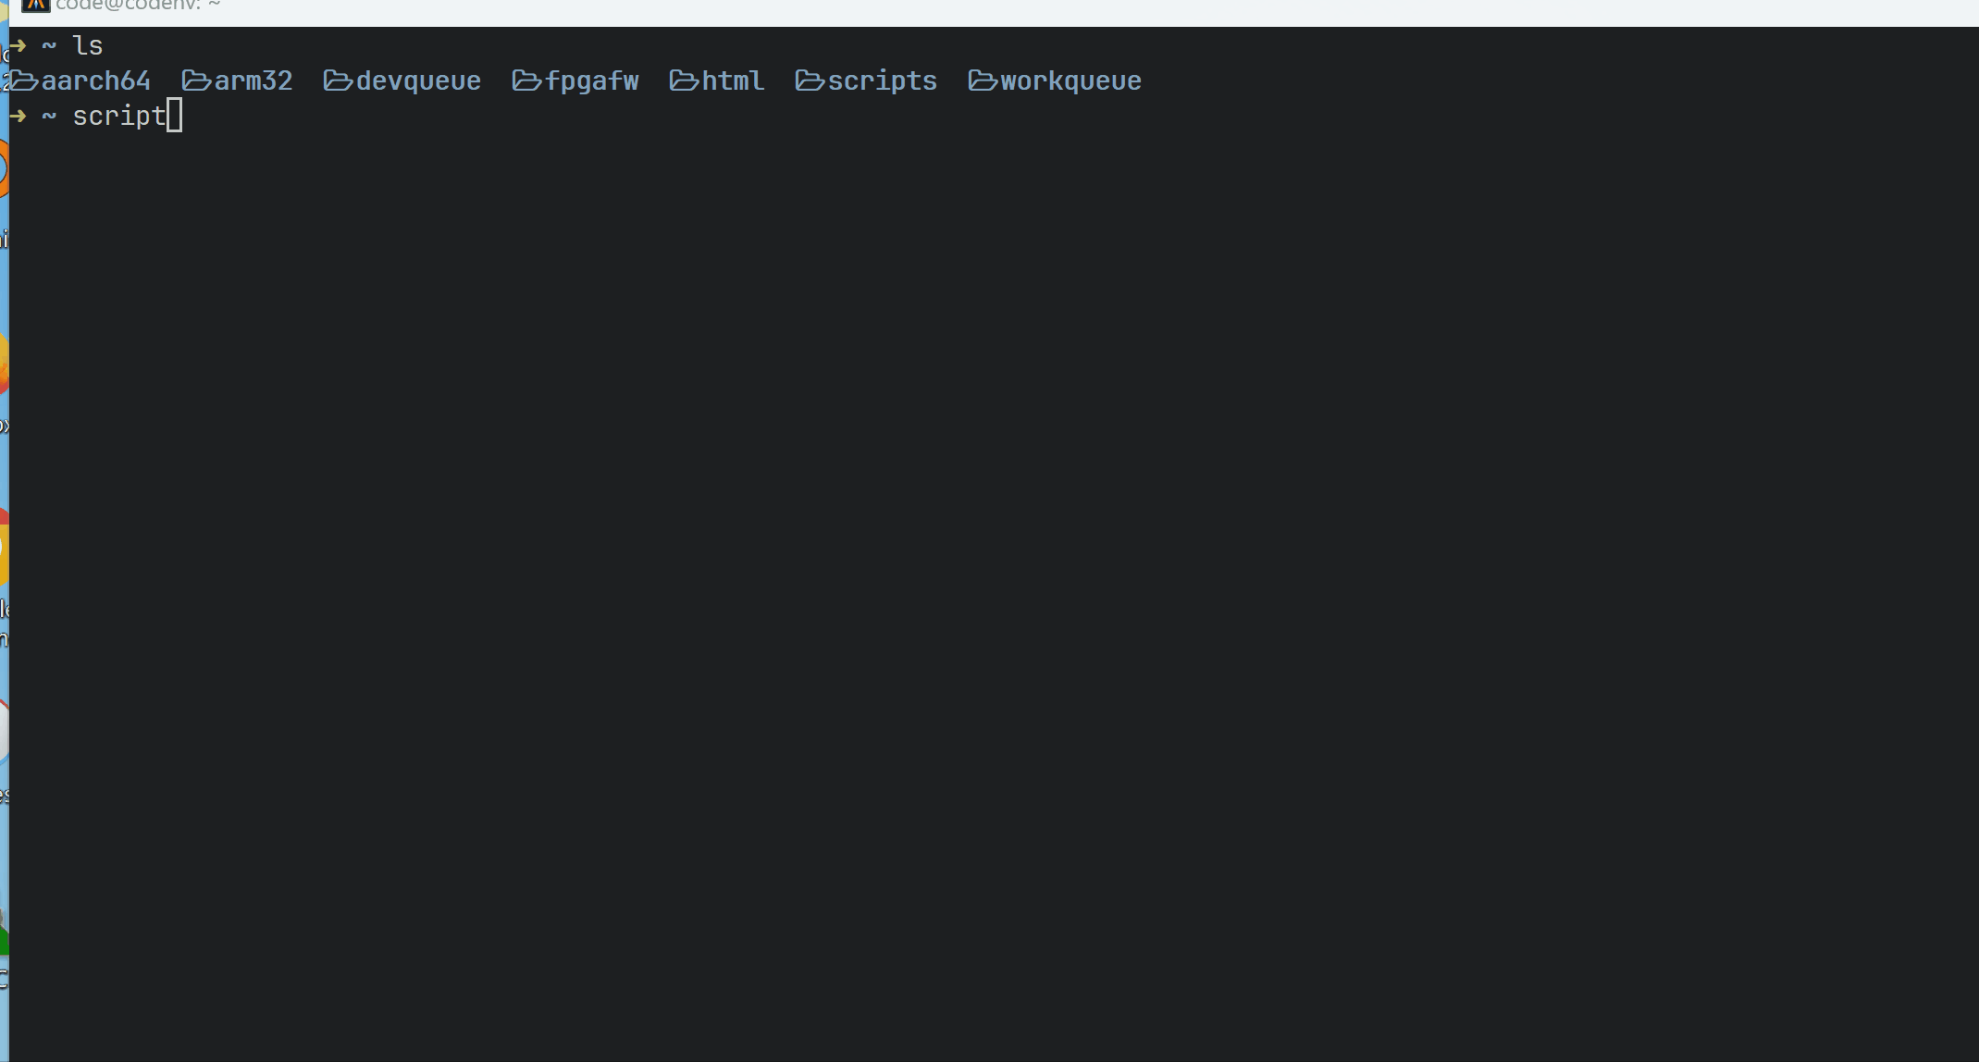Click the Alacritty icon in the title bar
This screenshot has height=1062, width=1979.
point(35,5)
